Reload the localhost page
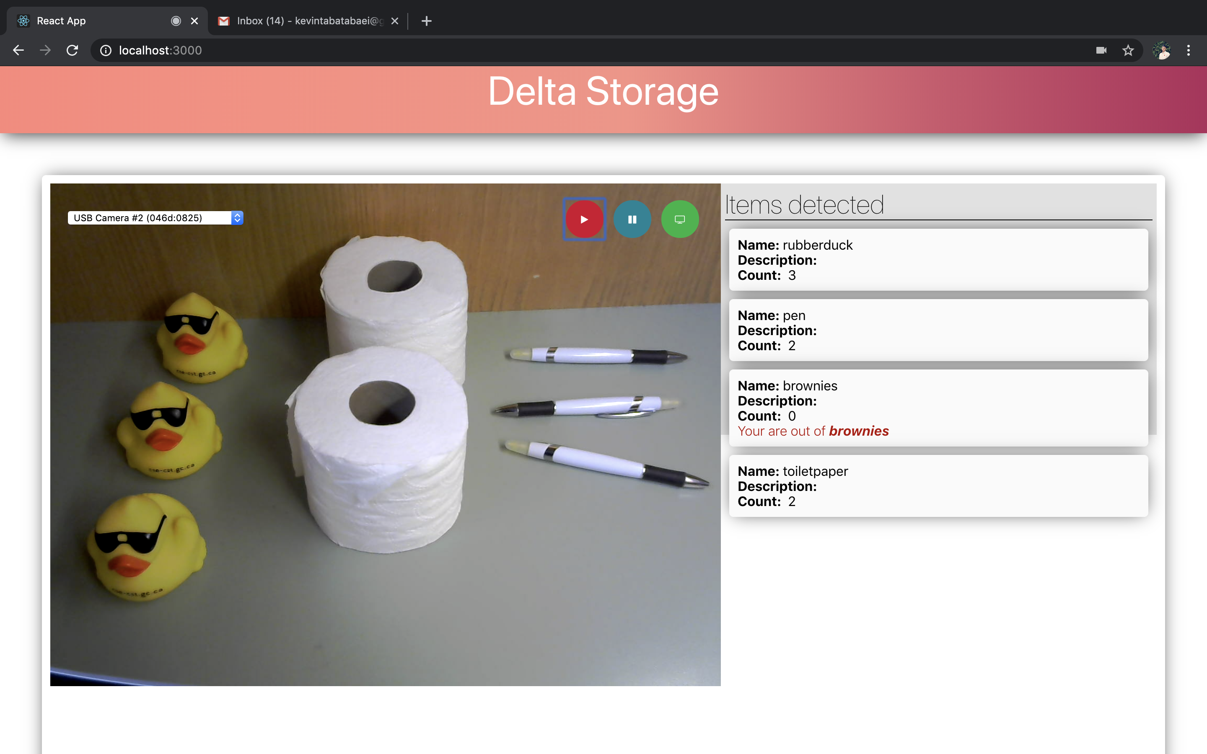Viewport: 1207px width, 754px height. point(73,50)
